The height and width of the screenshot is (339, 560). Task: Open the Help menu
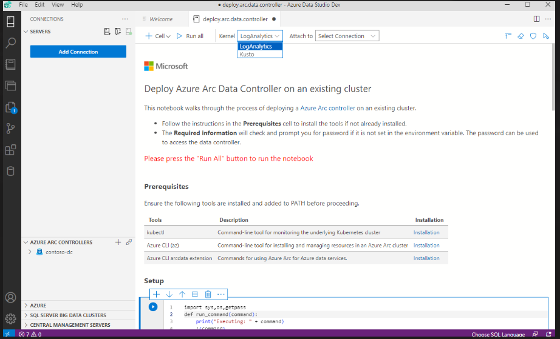pos(77,5)
